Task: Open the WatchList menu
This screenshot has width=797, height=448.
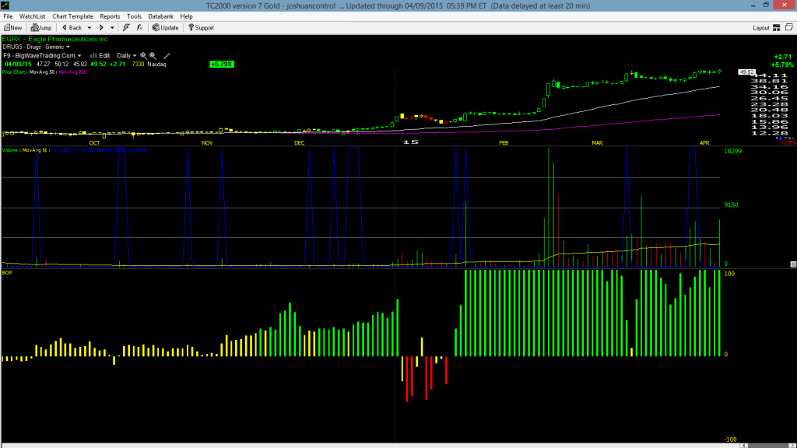Action: tap(32, 16)
